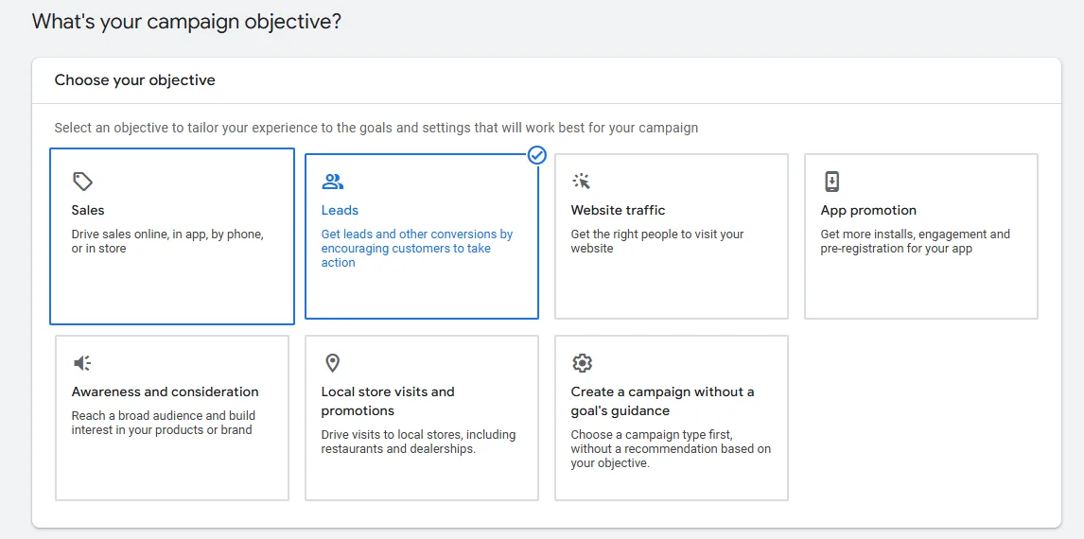Click the App promotion phone icon
Image resolution: width=1084 pixels, height=539 pixels.
point(831,182)
